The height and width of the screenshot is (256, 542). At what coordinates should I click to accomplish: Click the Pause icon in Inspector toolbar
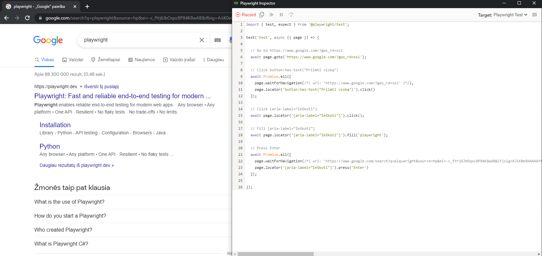coord(281,15)
